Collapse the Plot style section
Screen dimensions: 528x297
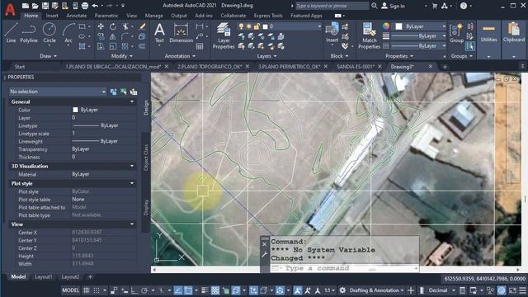point(132,183)
